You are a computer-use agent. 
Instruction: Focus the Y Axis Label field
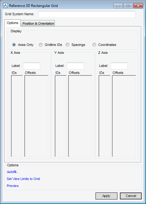[75, 66]
